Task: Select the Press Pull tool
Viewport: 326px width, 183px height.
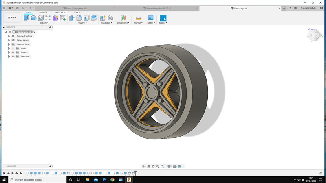Action: tap(72, 18)
